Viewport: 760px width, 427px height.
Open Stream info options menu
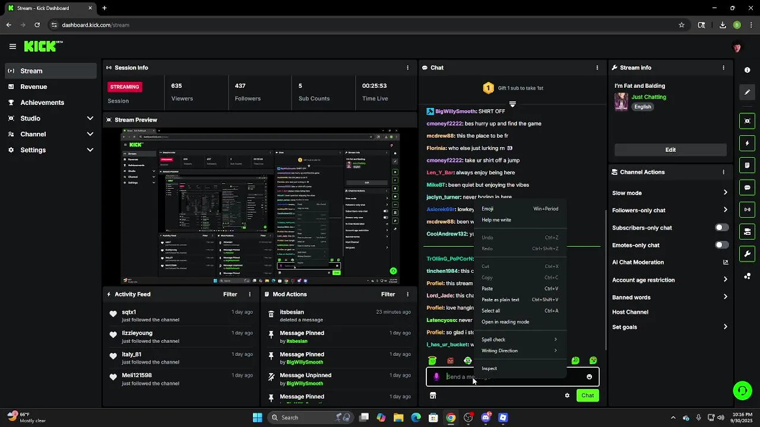coord(723,68)
